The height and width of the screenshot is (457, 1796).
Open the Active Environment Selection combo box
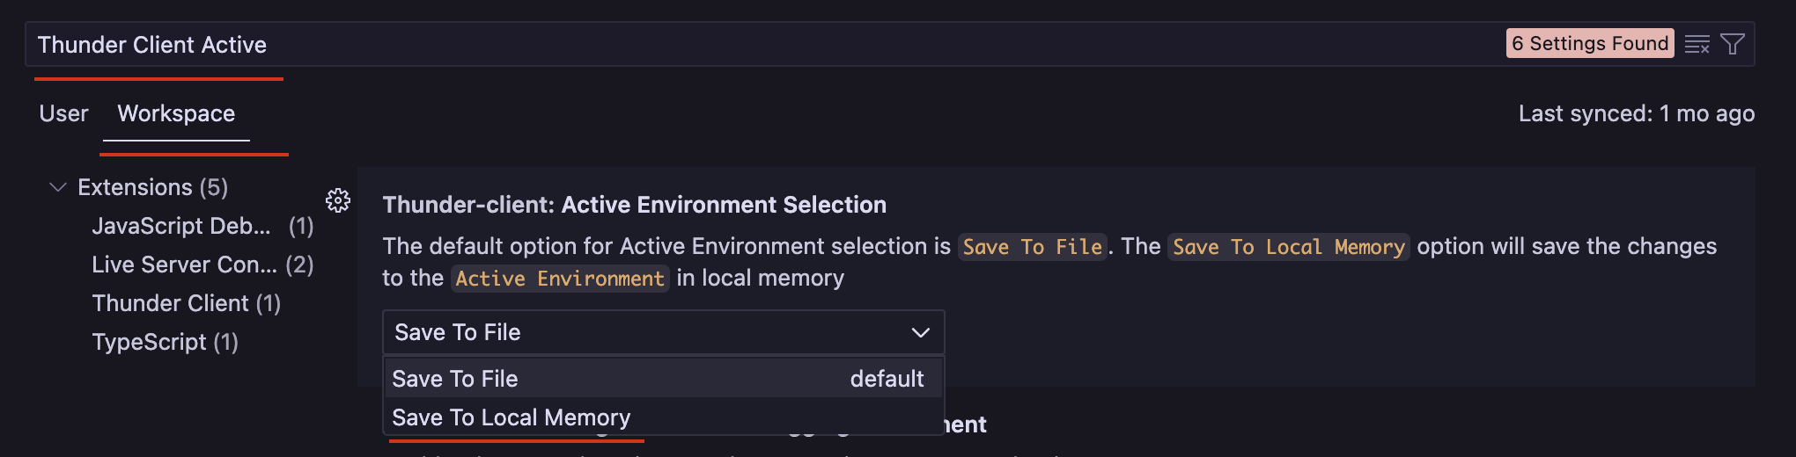pos(663,332)
